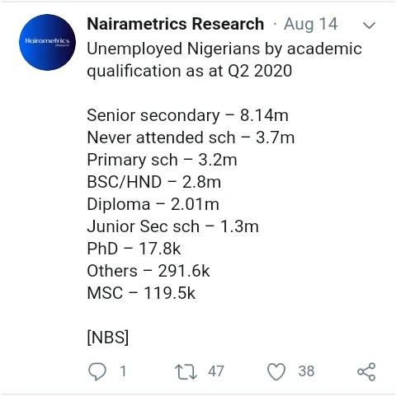Click the MSC – 119.5k line
396x396 pixels.
[x=141, y=293]
